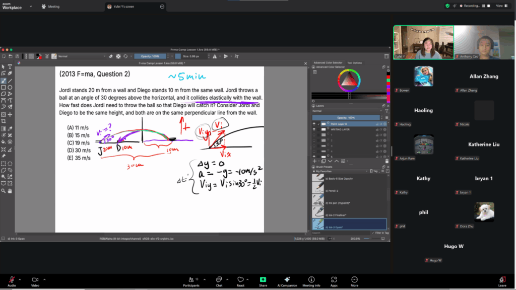The width and height of the screenshot is (516, 290).
Task: Switch to the Tool Options tab
Action: point(354,63)
